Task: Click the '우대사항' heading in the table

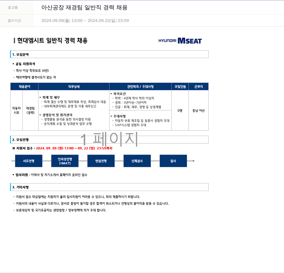Action: tap(119, 116)
